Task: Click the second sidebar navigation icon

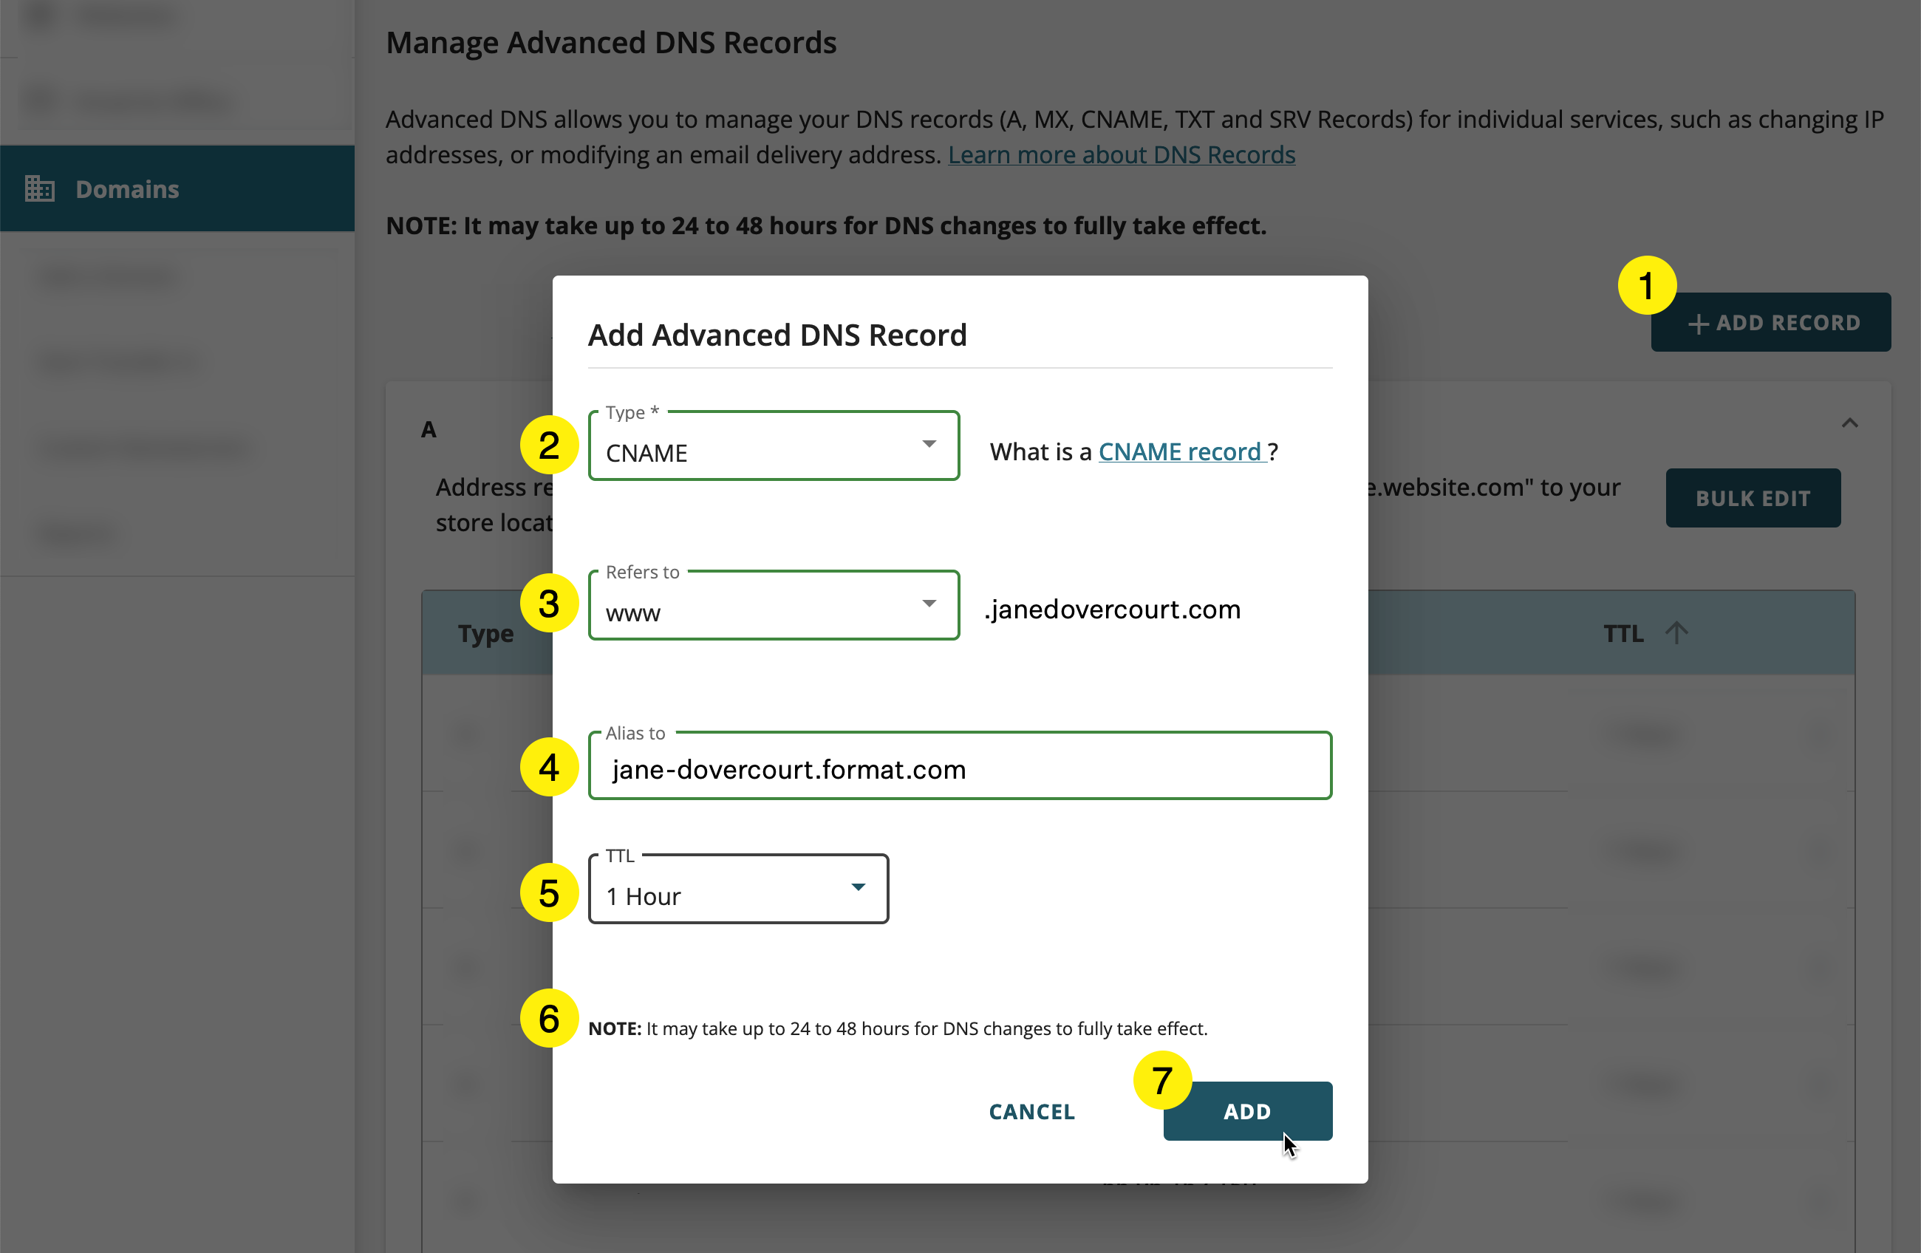Action: (x=40, y=99)
